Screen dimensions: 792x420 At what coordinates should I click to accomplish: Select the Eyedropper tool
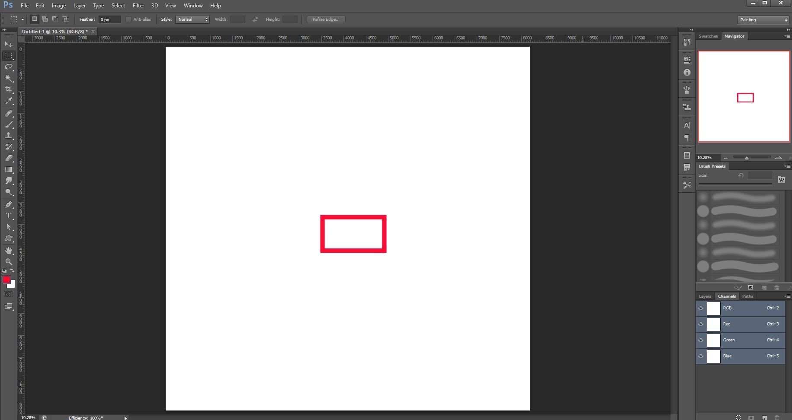9,101
